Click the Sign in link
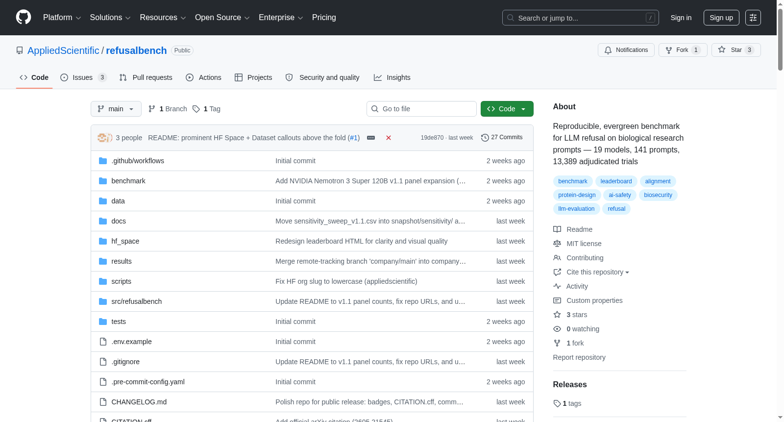This screenshot has width=784, height=422. pyautogui.click(x=681, y=18)
